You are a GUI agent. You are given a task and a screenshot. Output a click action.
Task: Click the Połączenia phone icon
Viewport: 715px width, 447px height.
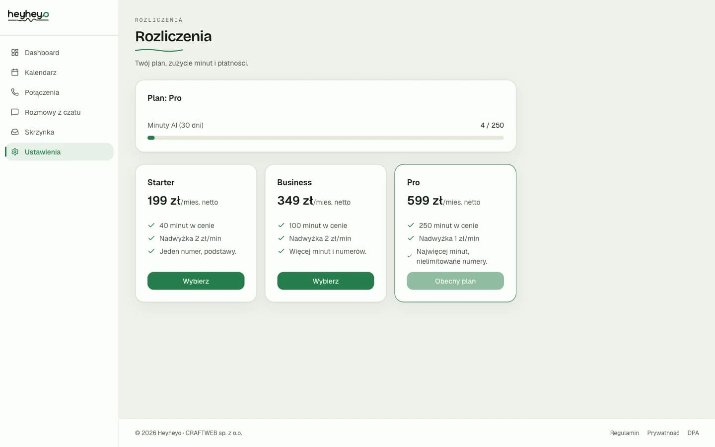[x=15, y=92]
